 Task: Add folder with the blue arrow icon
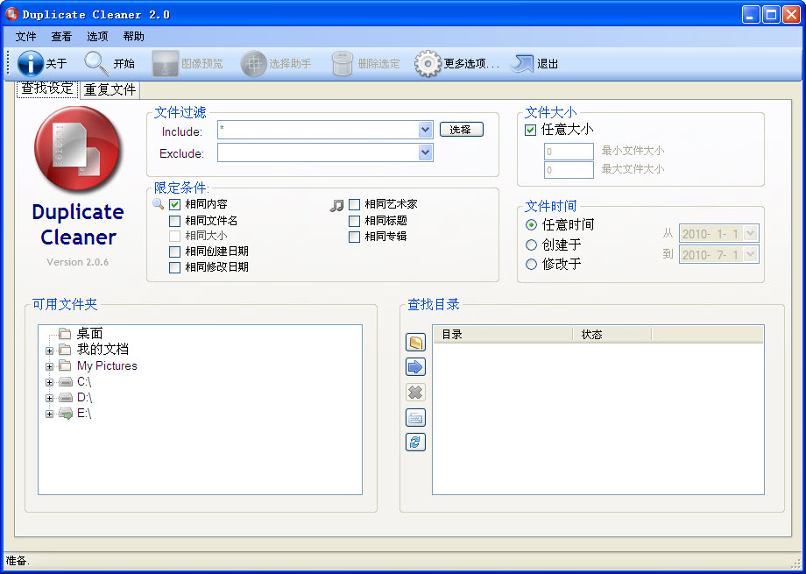coord(415,367)
